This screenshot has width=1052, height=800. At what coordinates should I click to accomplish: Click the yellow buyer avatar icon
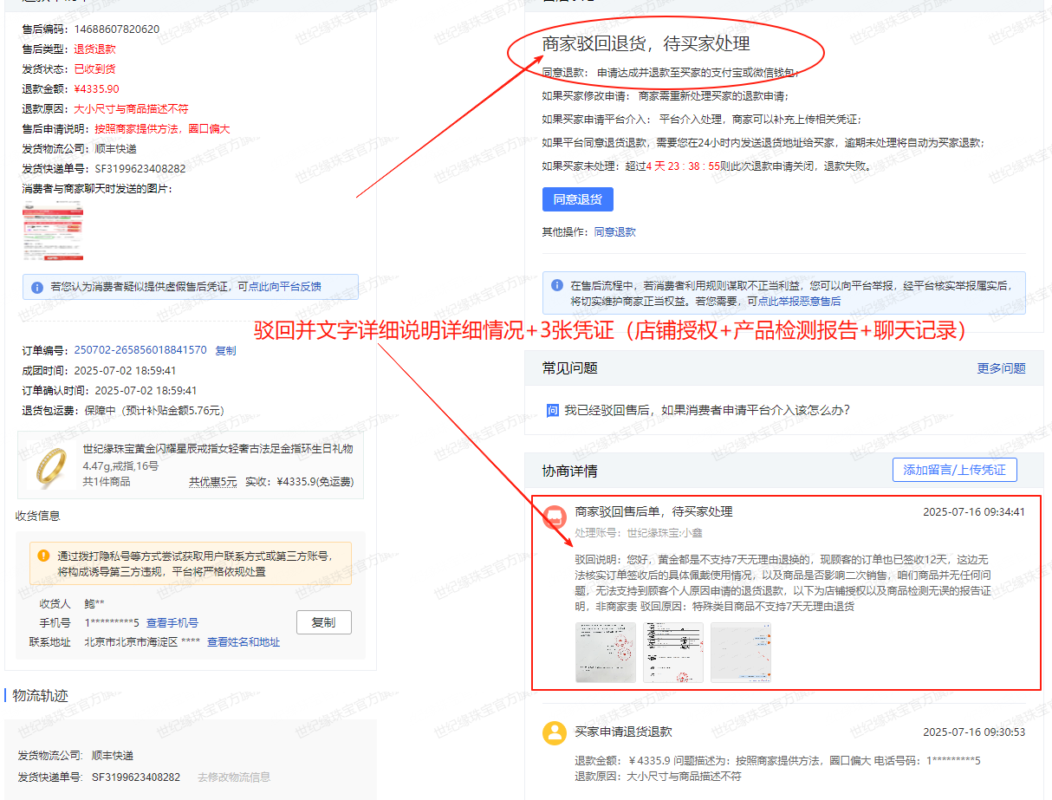555,732
